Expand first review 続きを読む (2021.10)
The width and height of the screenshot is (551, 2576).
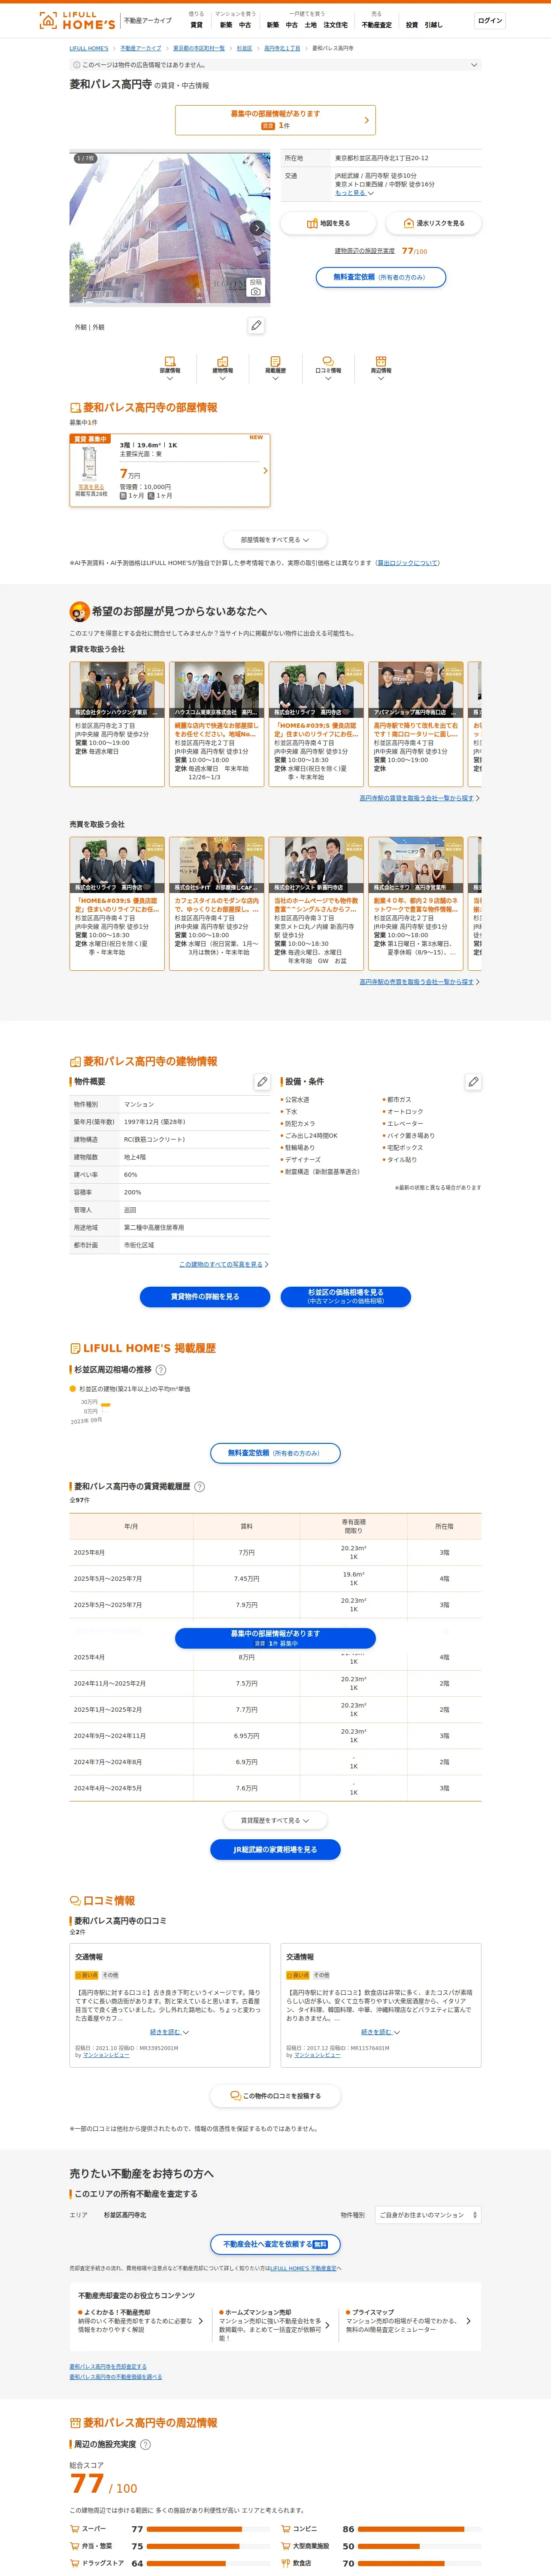pos(169,2032)
